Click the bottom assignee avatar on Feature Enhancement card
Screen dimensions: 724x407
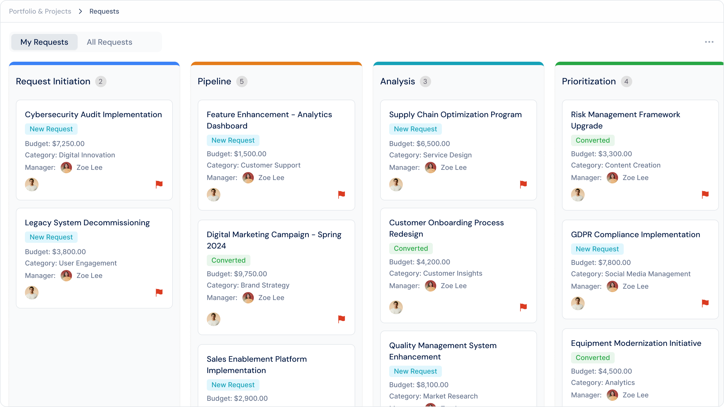tap(214, 195)
